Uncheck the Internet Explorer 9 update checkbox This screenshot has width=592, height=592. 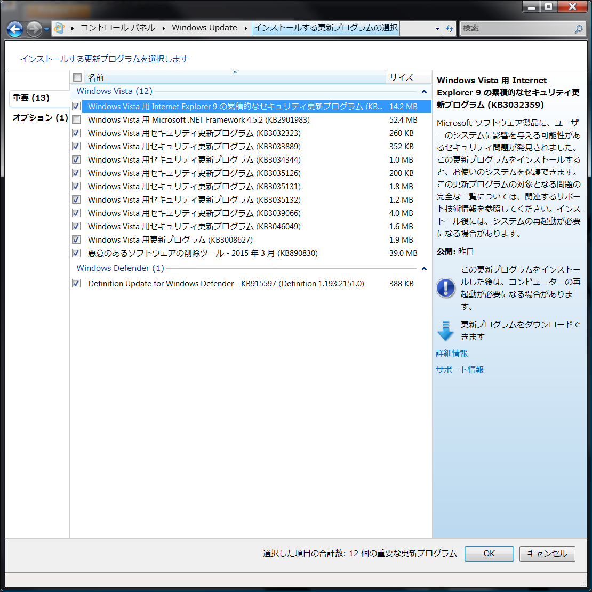tap(76, 107)
